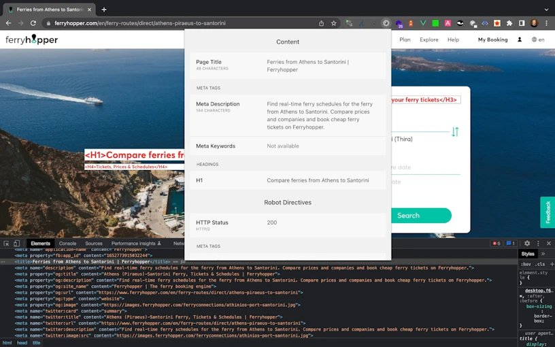Image resolution: width=555 pixels, height=347 pixels.
Task: Reload the page with the refresh icon
Action: 33,23
